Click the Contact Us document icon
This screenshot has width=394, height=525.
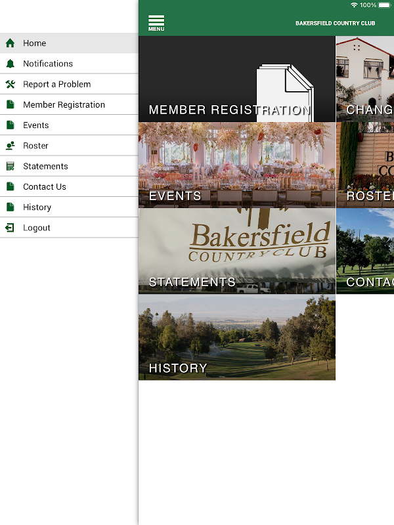(11, 186)
